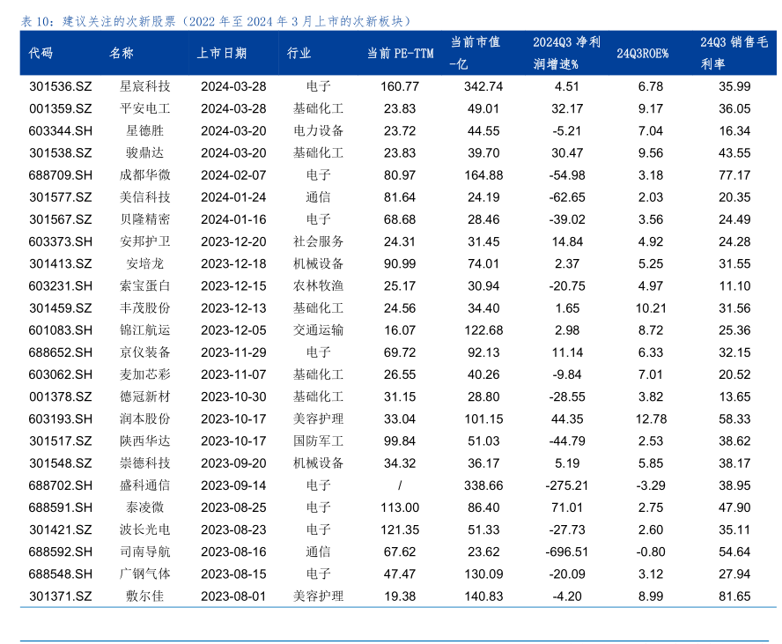Select the 当前PE-TTM column header
Screen dimensions: 782x644
click(400, 54)
